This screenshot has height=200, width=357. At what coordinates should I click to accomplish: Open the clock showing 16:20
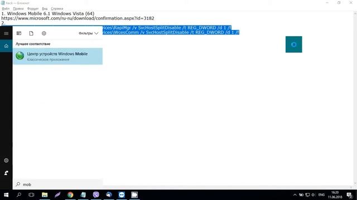pyautogui.click(x=335, y=195)
